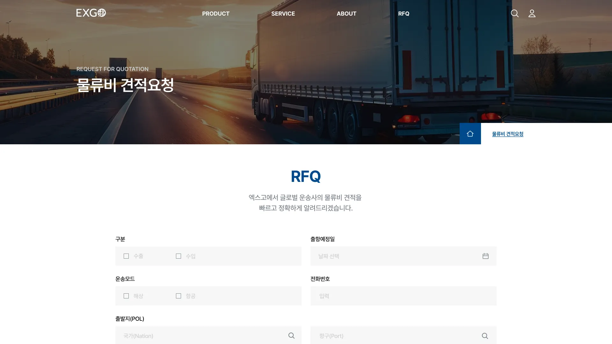Click search icon in 국가(Nation) field
This screenshot has height=344, width=612.
pyautogui.click(x=291, y=336)
